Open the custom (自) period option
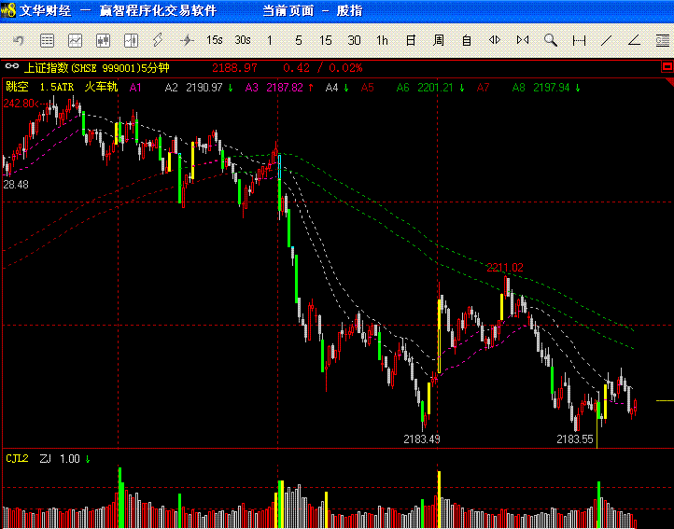674x529 pixels. click(467, 40)
